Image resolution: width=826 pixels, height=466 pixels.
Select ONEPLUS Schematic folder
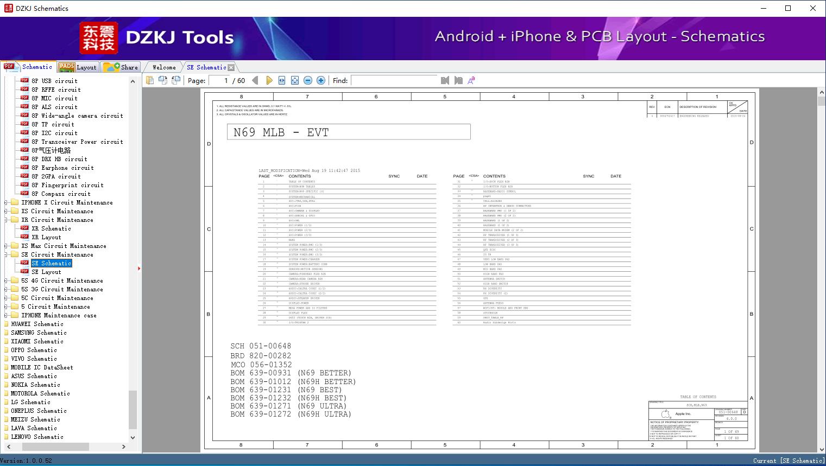click(x=39, y=411)
